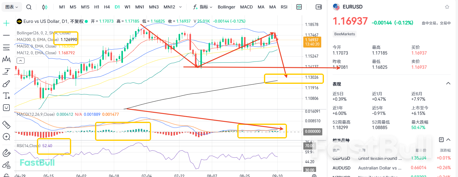The width and height of the screenshot is (458, 177).
Task: Activate the zoom-in magnifier tool
Action: coord(6,137)
